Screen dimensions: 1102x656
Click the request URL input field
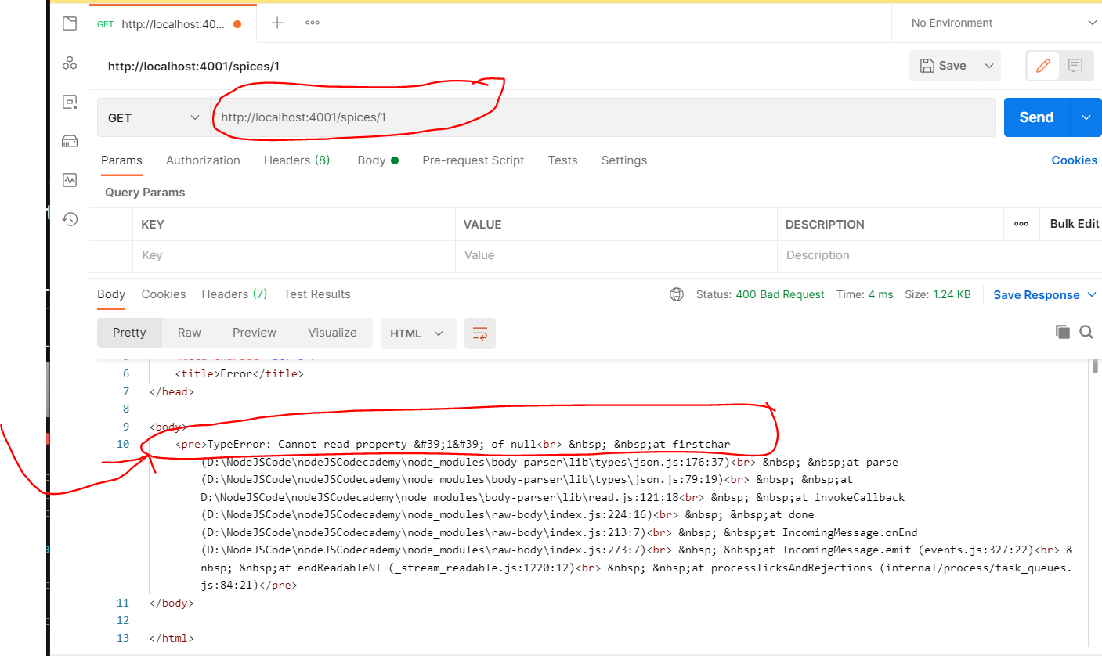coord(603,117)
